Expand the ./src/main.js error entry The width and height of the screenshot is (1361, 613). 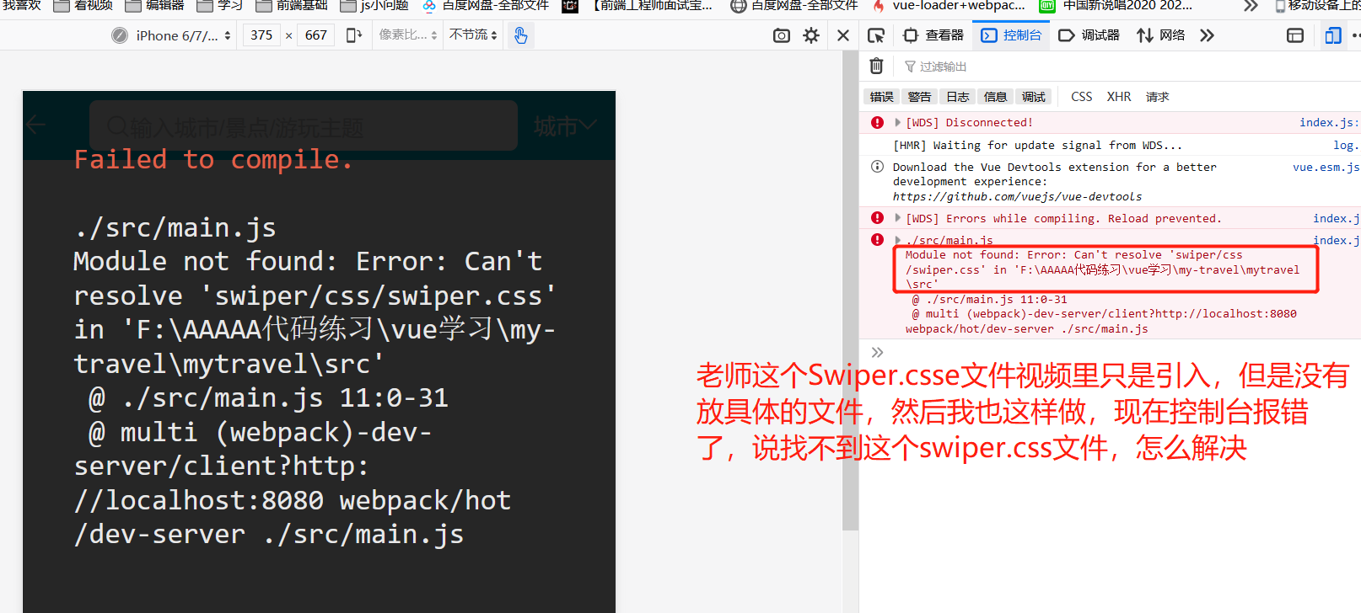pyautogui.click(x=898, y=241)
